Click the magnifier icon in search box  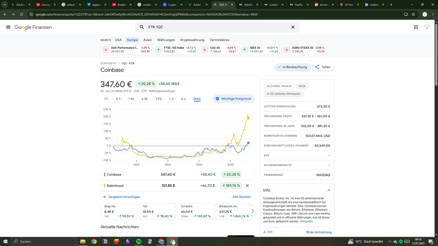[x=142, y=27]
